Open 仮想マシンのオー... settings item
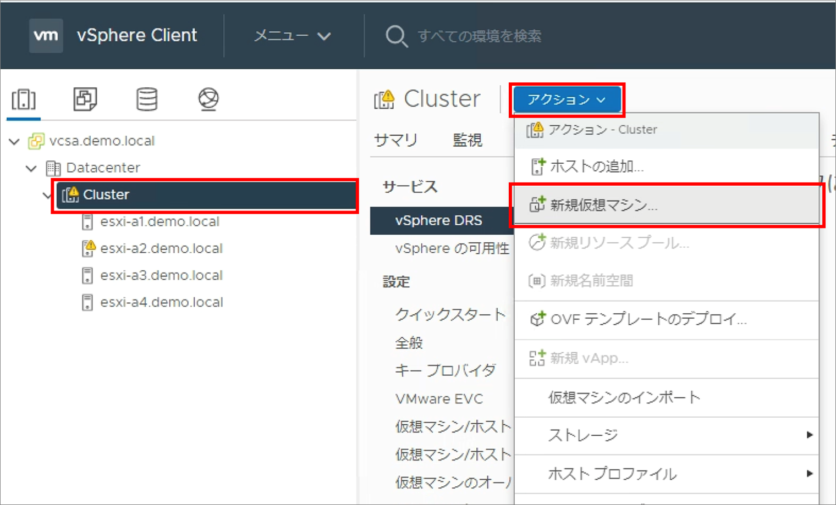 (x=453, y=482)
